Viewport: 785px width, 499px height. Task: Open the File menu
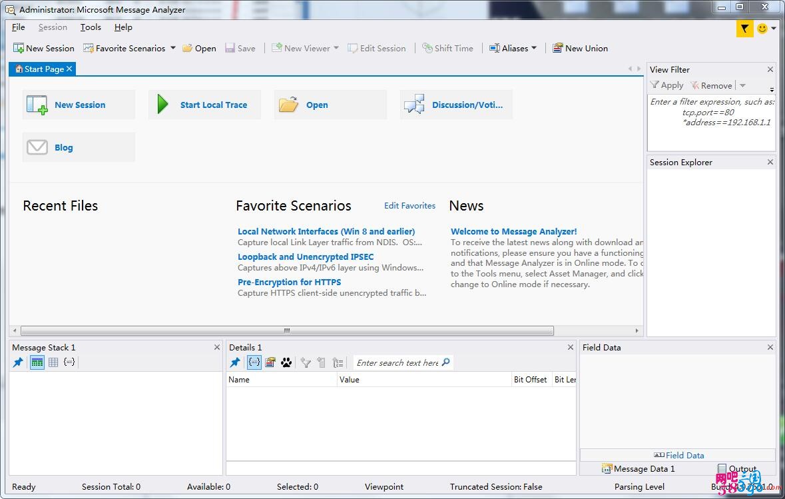[x=19, y=27]
